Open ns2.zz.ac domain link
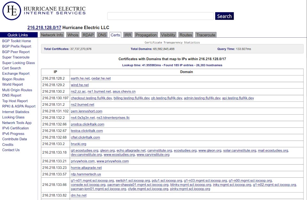Image resolution: width=307 pixels, height=200 pixels. (78, 91)
